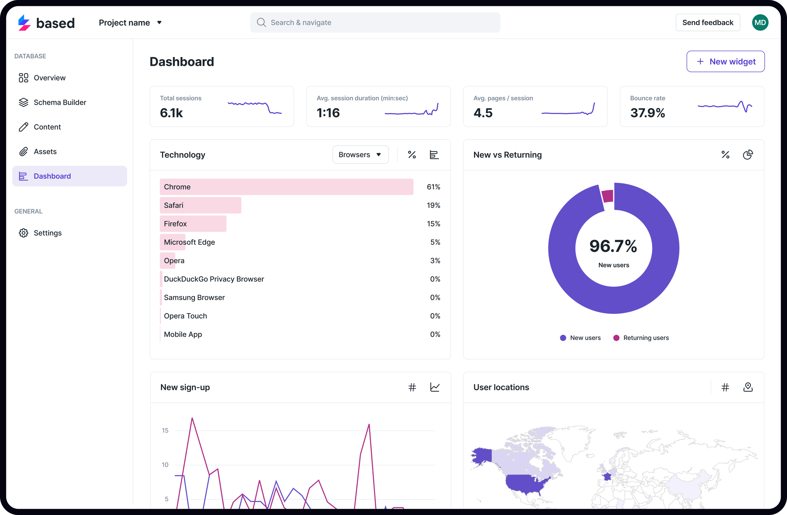The height and width of the screenshot is (515, 787).
Task: Open Schema Builder in sidebar
Action: (x=59, y=103)
